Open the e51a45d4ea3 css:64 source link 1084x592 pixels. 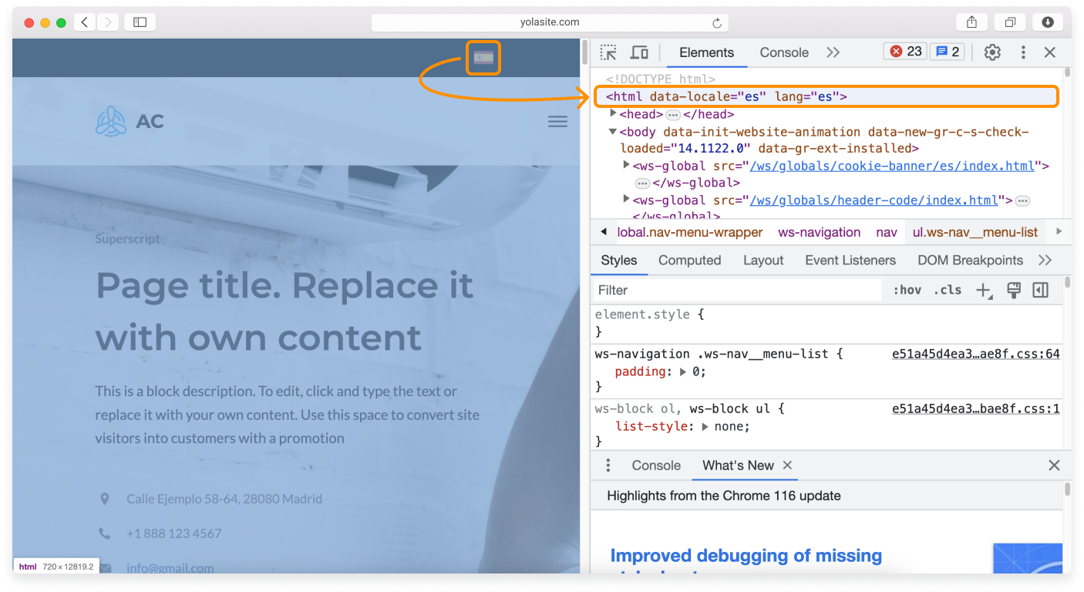(975, 354)
